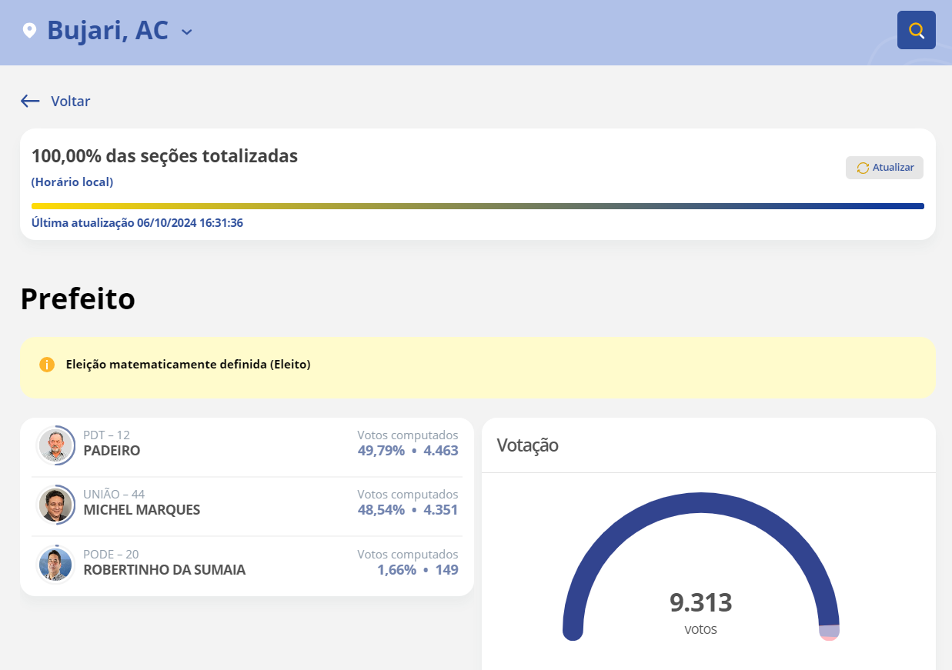The width and height of the screenshot is (952, 670).
Task: Click the refresh arrows icon in Atualizar
Action: (863, 168)
